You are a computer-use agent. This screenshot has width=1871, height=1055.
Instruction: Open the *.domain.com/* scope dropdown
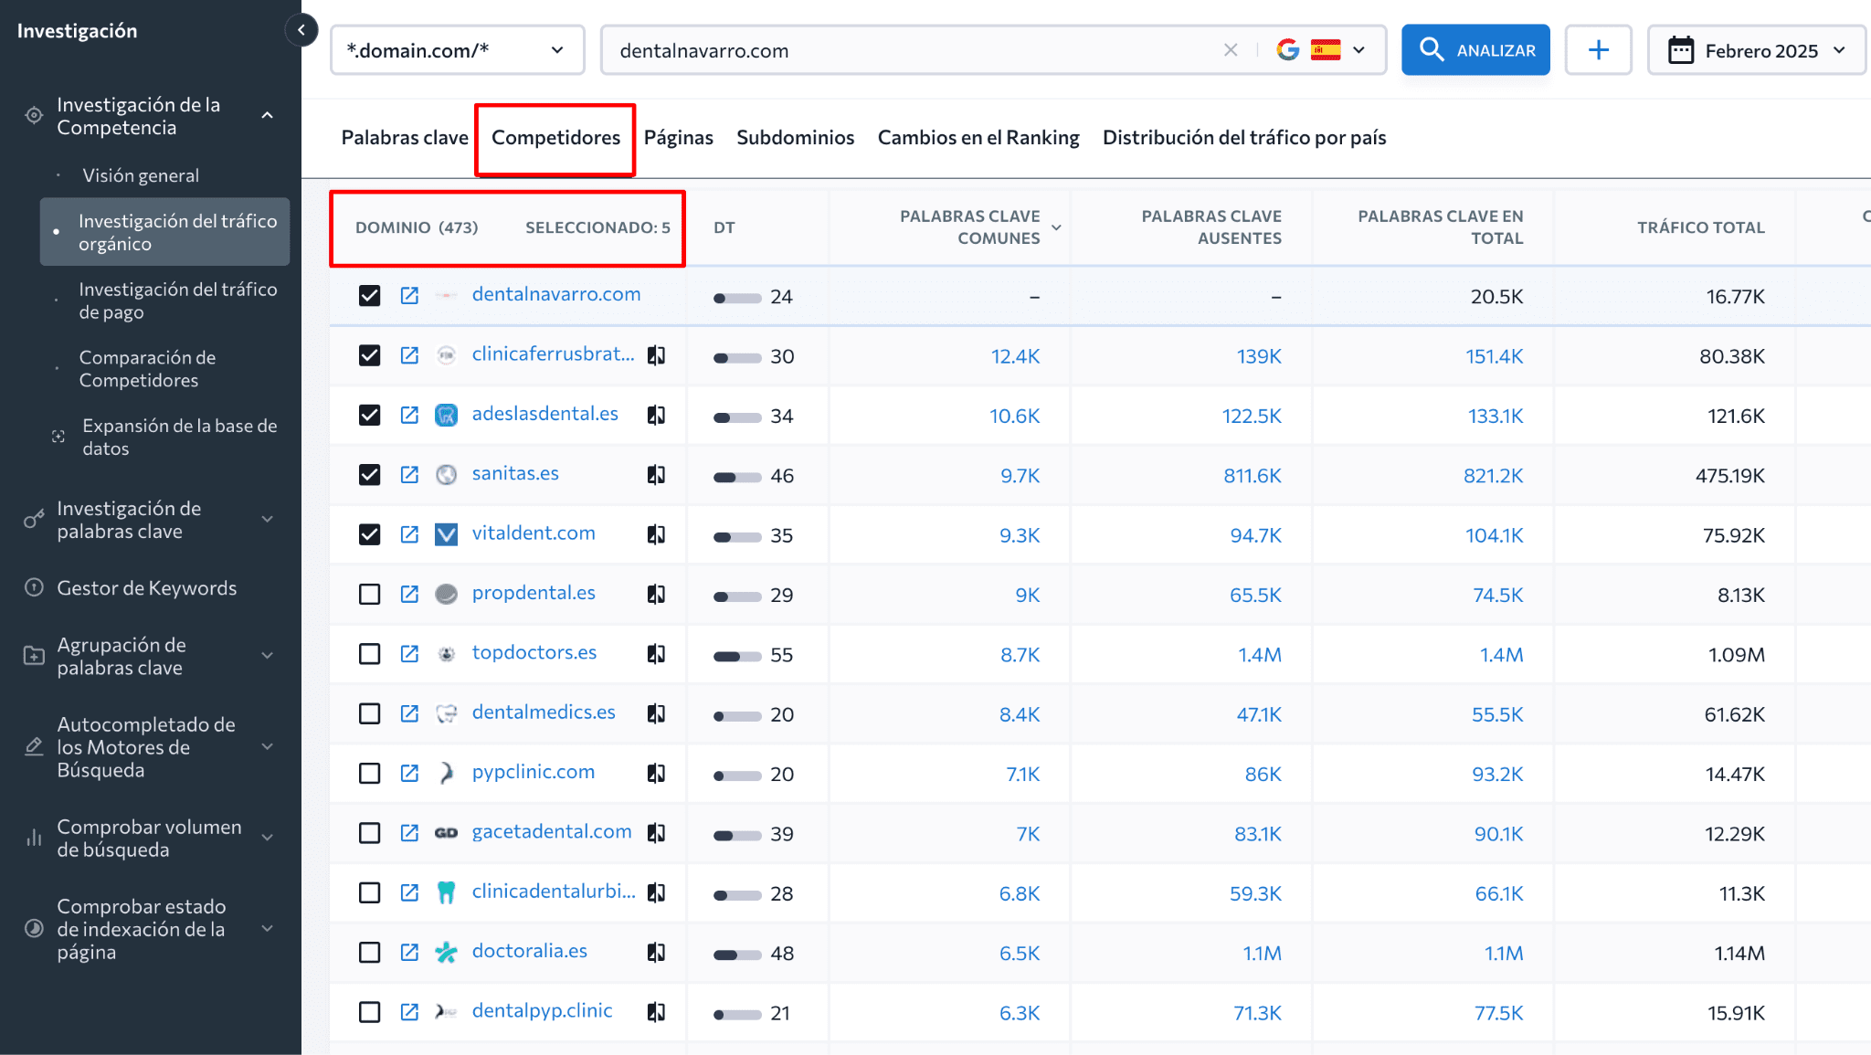457,50
